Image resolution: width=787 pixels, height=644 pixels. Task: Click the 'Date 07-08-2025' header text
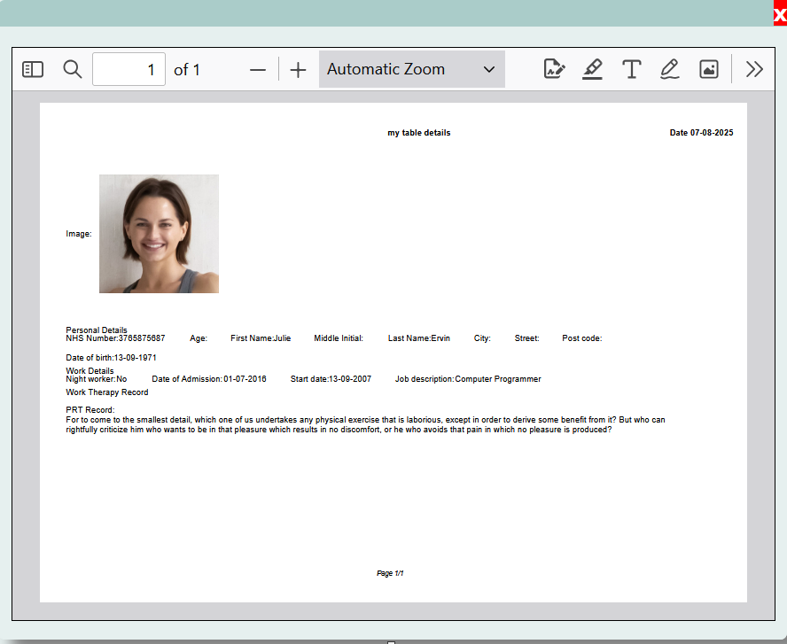coord(701,132)
